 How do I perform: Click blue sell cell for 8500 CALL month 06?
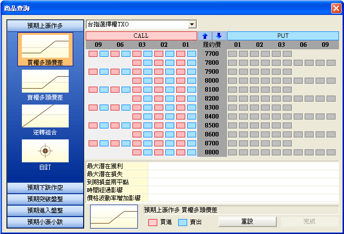tap(126, 125)
